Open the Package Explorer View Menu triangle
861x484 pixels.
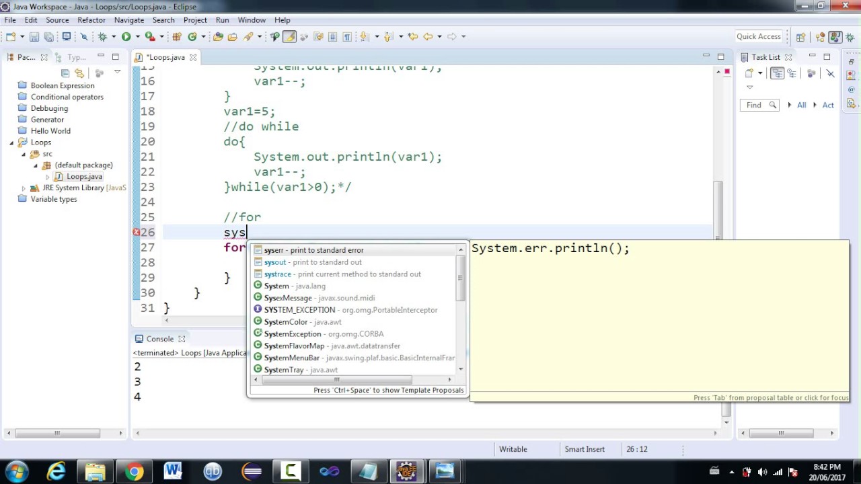tap(117, 72)
